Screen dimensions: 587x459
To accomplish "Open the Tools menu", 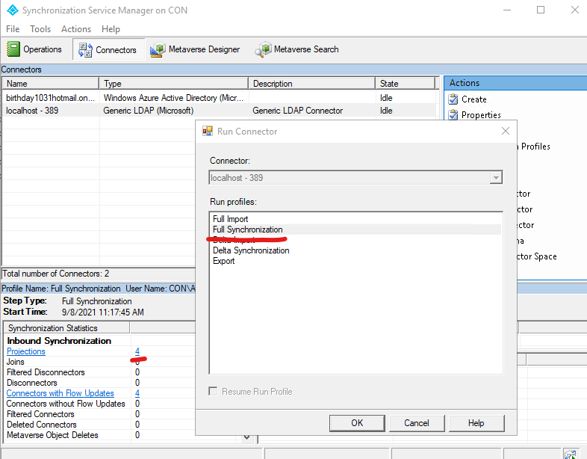I will [x=40, y=29].
